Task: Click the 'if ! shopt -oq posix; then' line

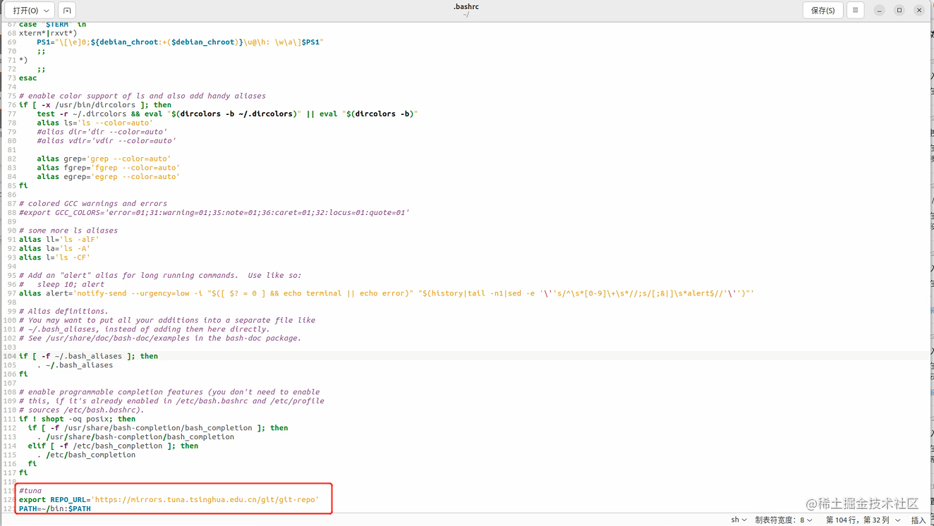Action: (77, 419)
